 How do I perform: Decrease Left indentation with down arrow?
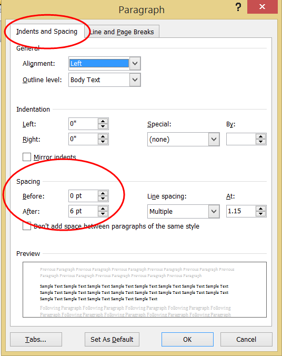(103, 126)
